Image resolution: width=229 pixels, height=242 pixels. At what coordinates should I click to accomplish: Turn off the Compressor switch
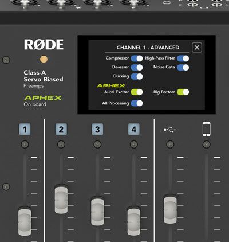(x=137, y=58)
